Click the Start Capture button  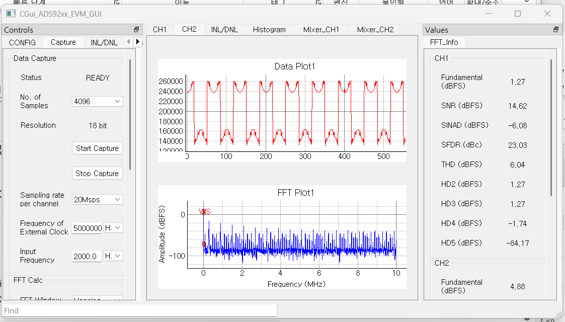pos(97,148)
